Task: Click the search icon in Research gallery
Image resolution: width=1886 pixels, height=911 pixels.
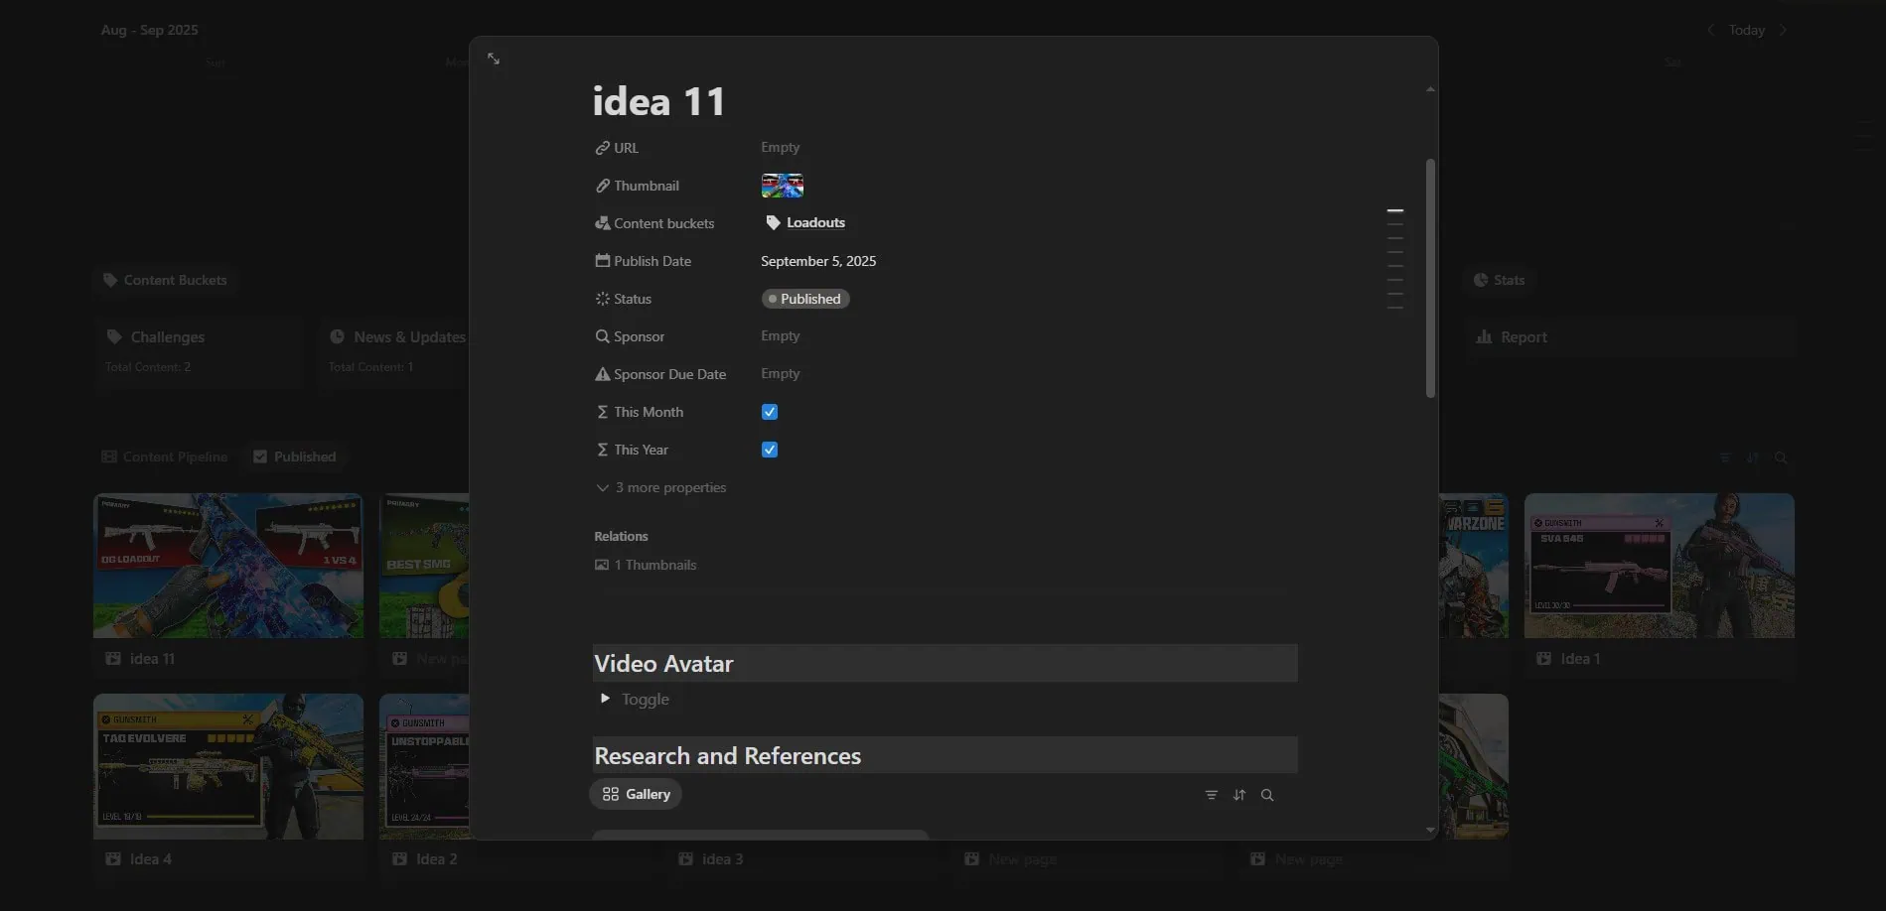Action: (1267, 795)
